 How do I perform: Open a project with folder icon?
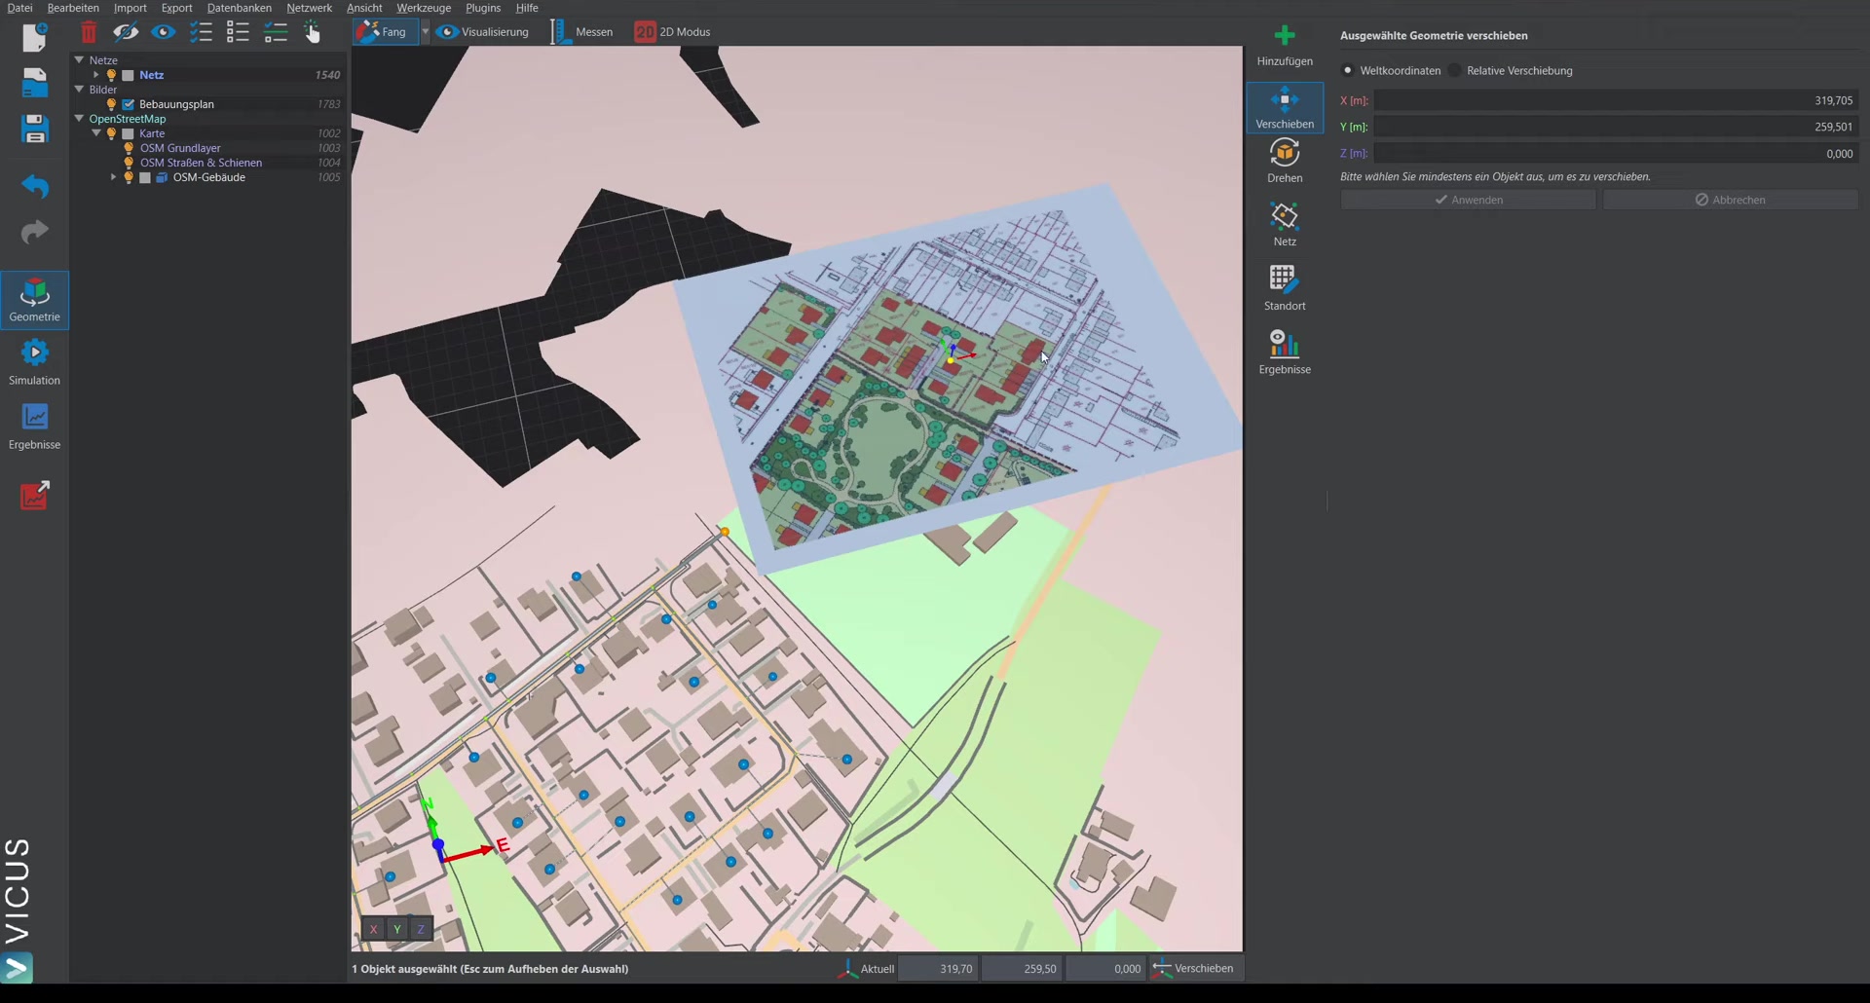35,83
